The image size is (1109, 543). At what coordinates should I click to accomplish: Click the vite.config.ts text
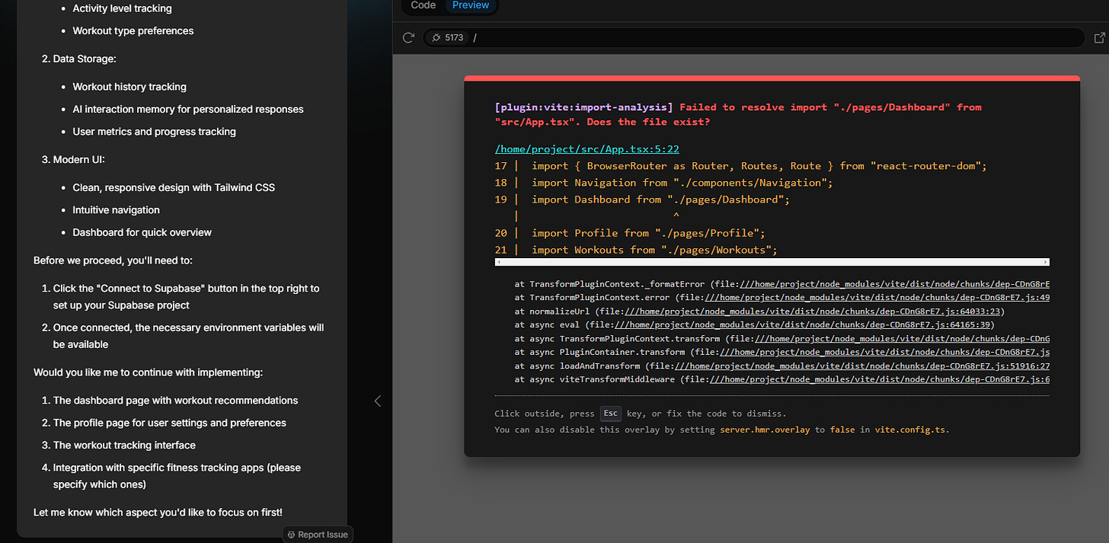911,430
